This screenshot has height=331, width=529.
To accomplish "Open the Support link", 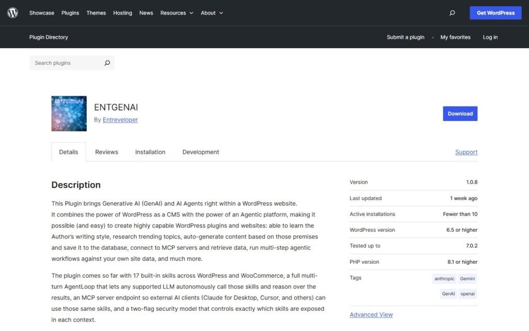I will 466,152.
